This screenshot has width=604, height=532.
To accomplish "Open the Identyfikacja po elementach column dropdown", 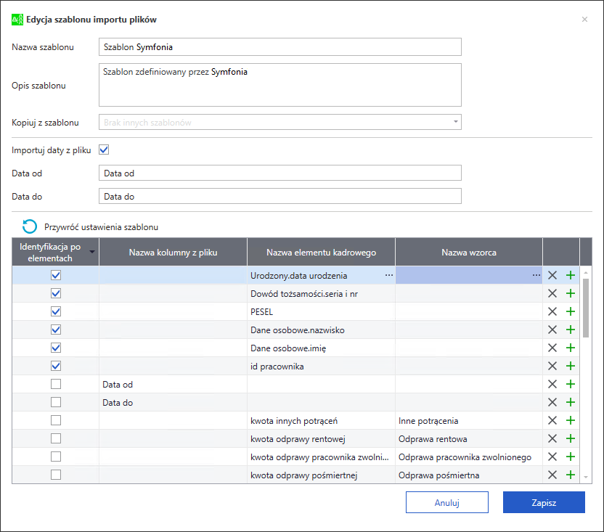I will click(92, 252).
